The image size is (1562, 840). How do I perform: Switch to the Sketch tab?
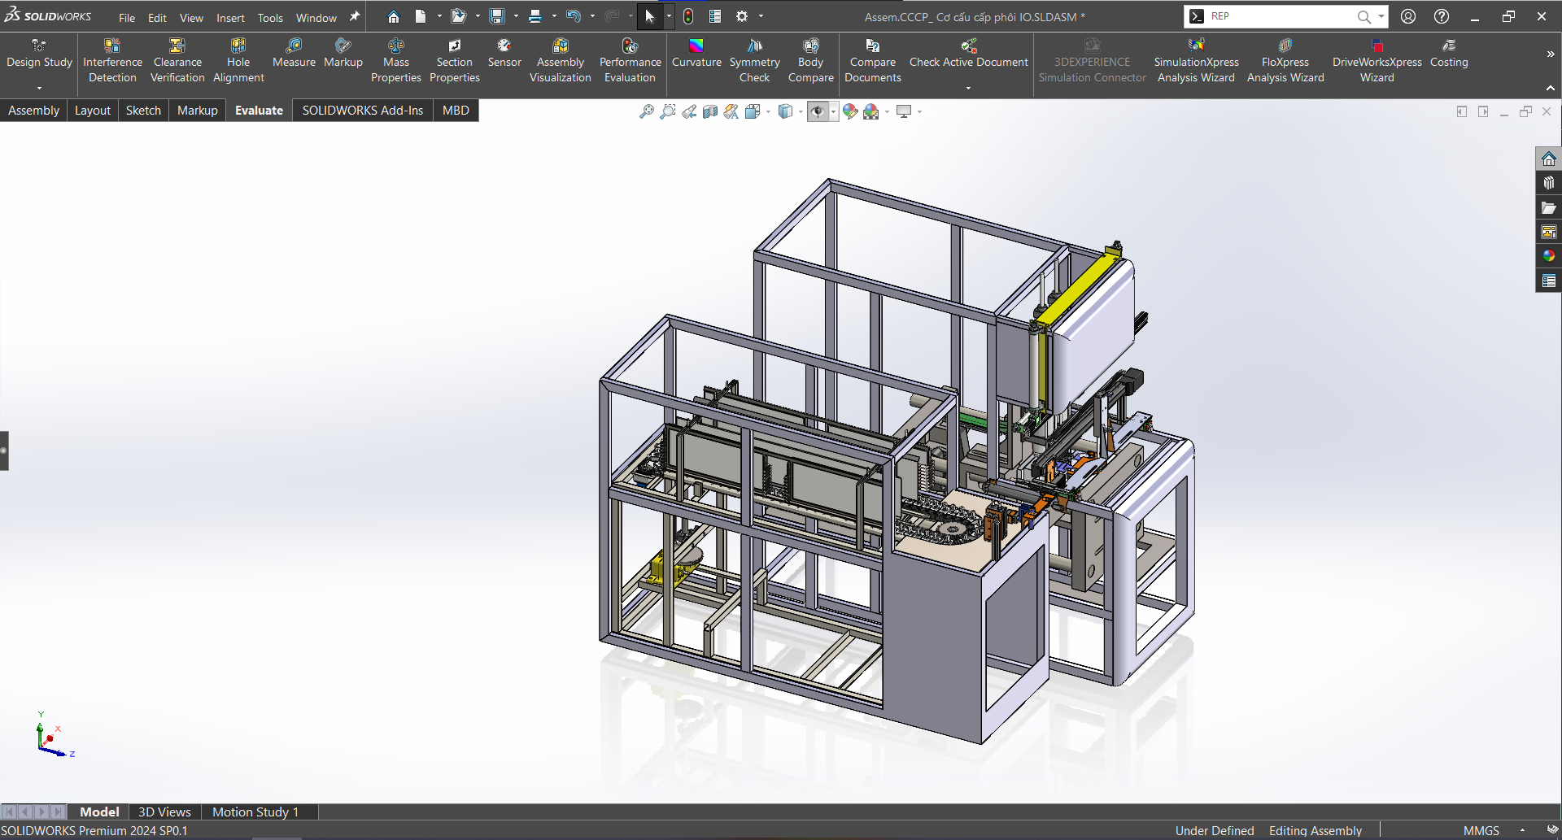tap(143, 111)
